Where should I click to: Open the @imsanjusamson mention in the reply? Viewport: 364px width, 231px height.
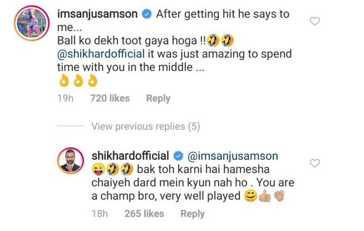(x=233, y=156)
